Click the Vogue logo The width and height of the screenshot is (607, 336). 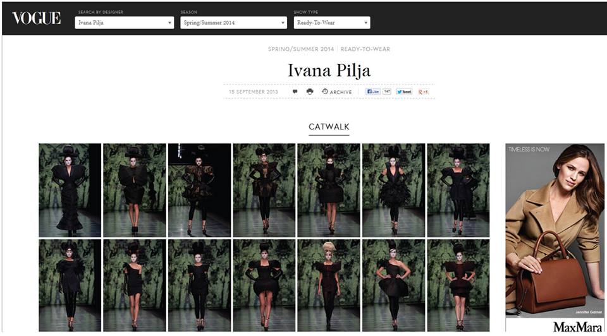click(37, 18)
